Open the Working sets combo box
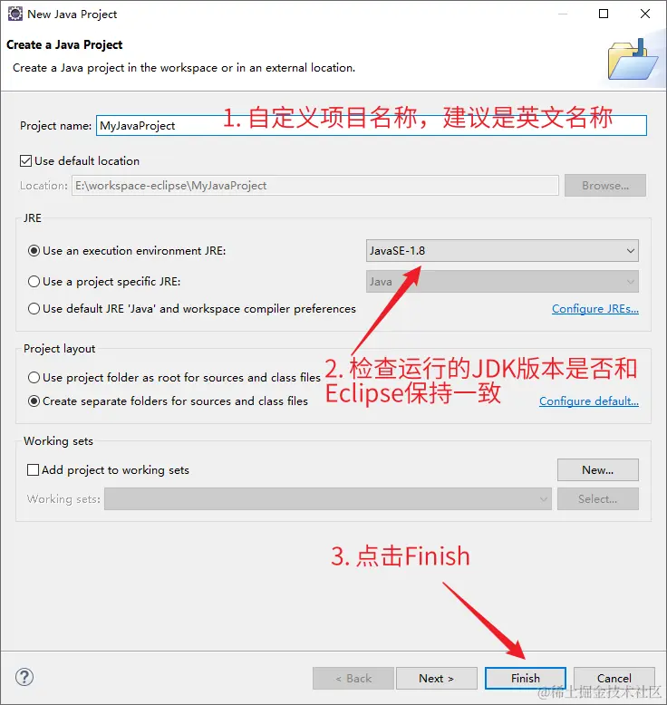 (328, 499)
